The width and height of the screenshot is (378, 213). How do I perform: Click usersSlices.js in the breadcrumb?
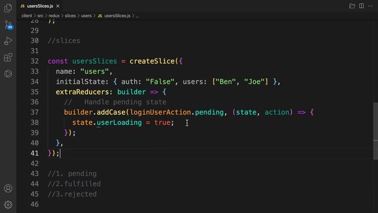click(x=117, y=16)
